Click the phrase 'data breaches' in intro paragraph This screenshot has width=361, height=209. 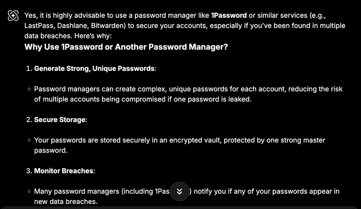click(x=47, y=36)
